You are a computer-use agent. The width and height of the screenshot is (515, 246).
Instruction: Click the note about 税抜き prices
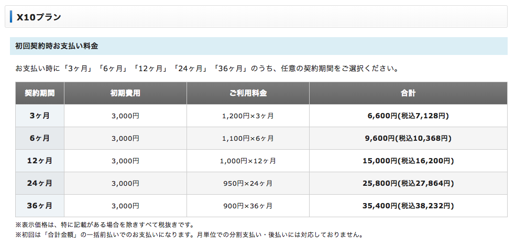click(105, 225)
